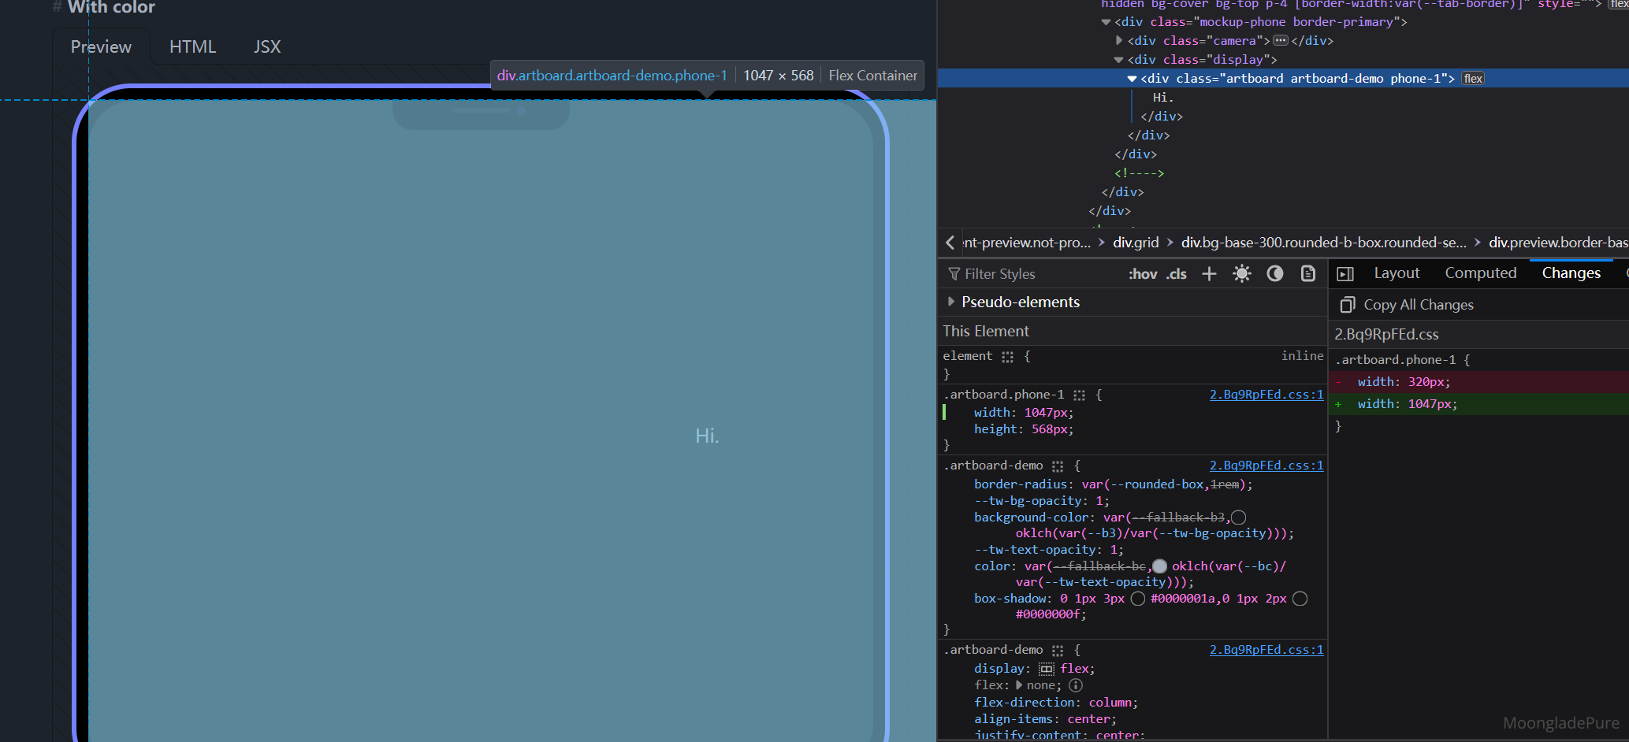Toggle light color scheme simulation

pos(1242,274)
